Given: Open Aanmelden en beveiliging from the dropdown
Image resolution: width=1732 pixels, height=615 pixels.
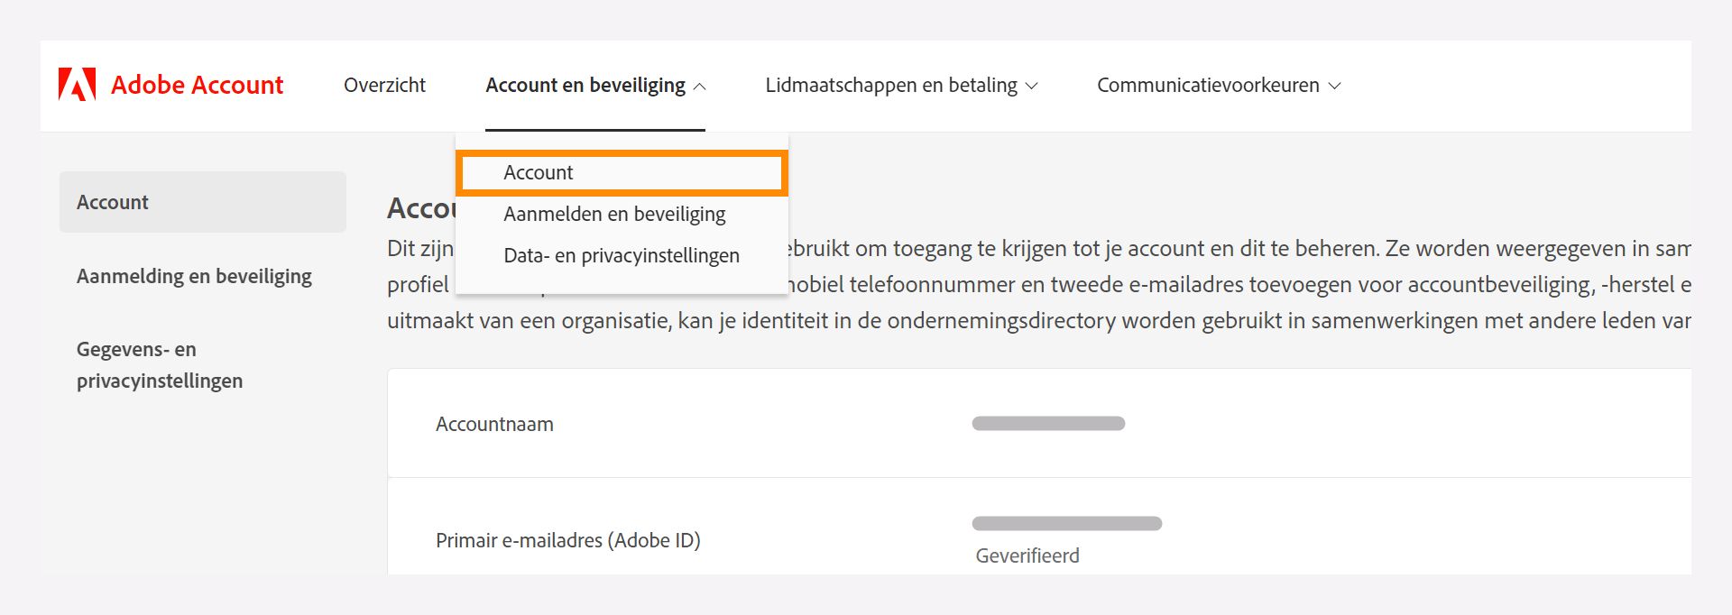Looking at the screenshot, I should click(x=615, y=214).
